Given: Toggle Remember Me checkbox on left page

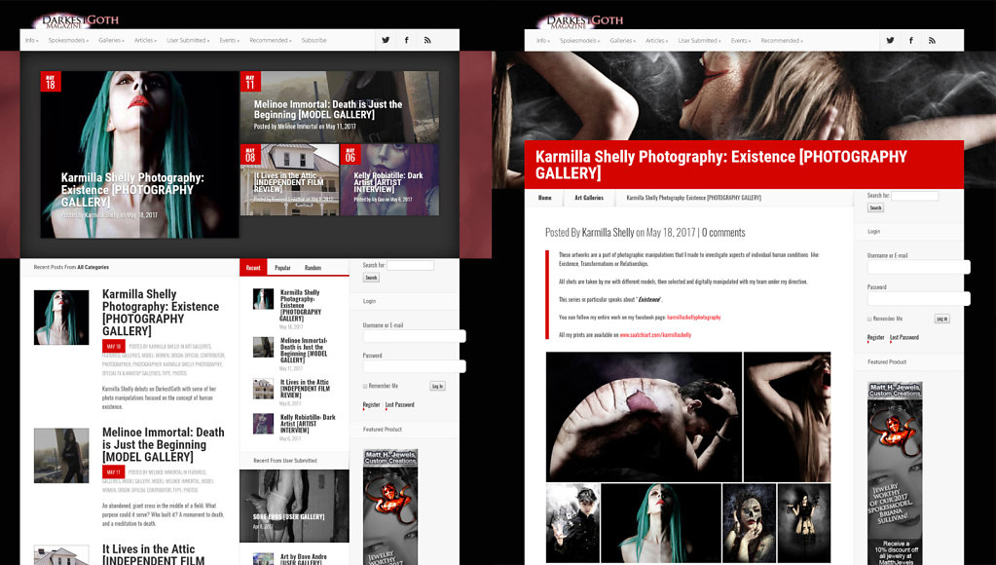Looking at the screenshot, I should pos(364,386).
